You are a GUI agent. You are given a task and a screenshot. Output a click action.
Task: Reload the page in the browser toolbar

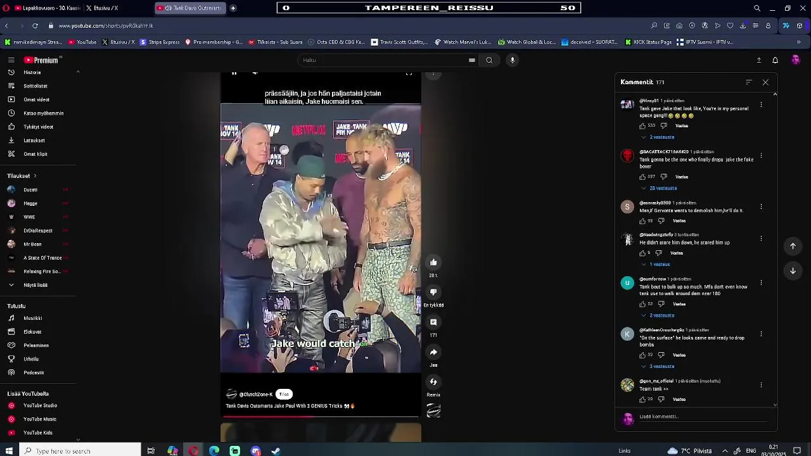(x=35, y=26)
